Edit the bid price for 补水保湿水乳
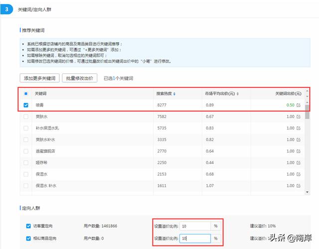The width and height of the screenshot is (319, 249). (298, 128)
